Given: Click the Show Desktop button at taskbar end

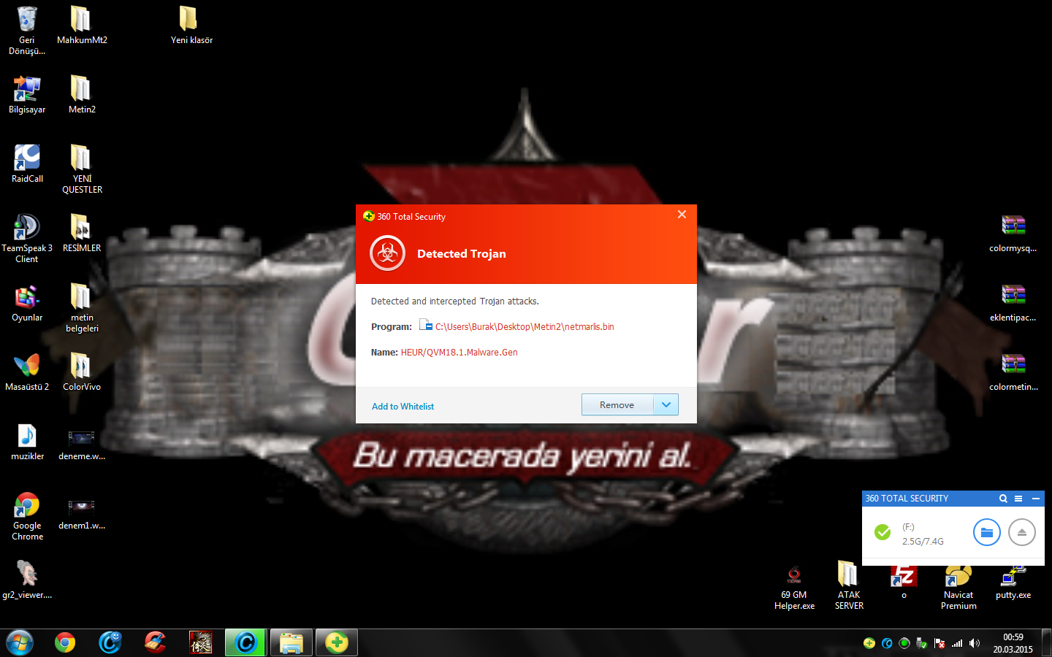Looking at the screenshot, I should (x=1046, y=642).
